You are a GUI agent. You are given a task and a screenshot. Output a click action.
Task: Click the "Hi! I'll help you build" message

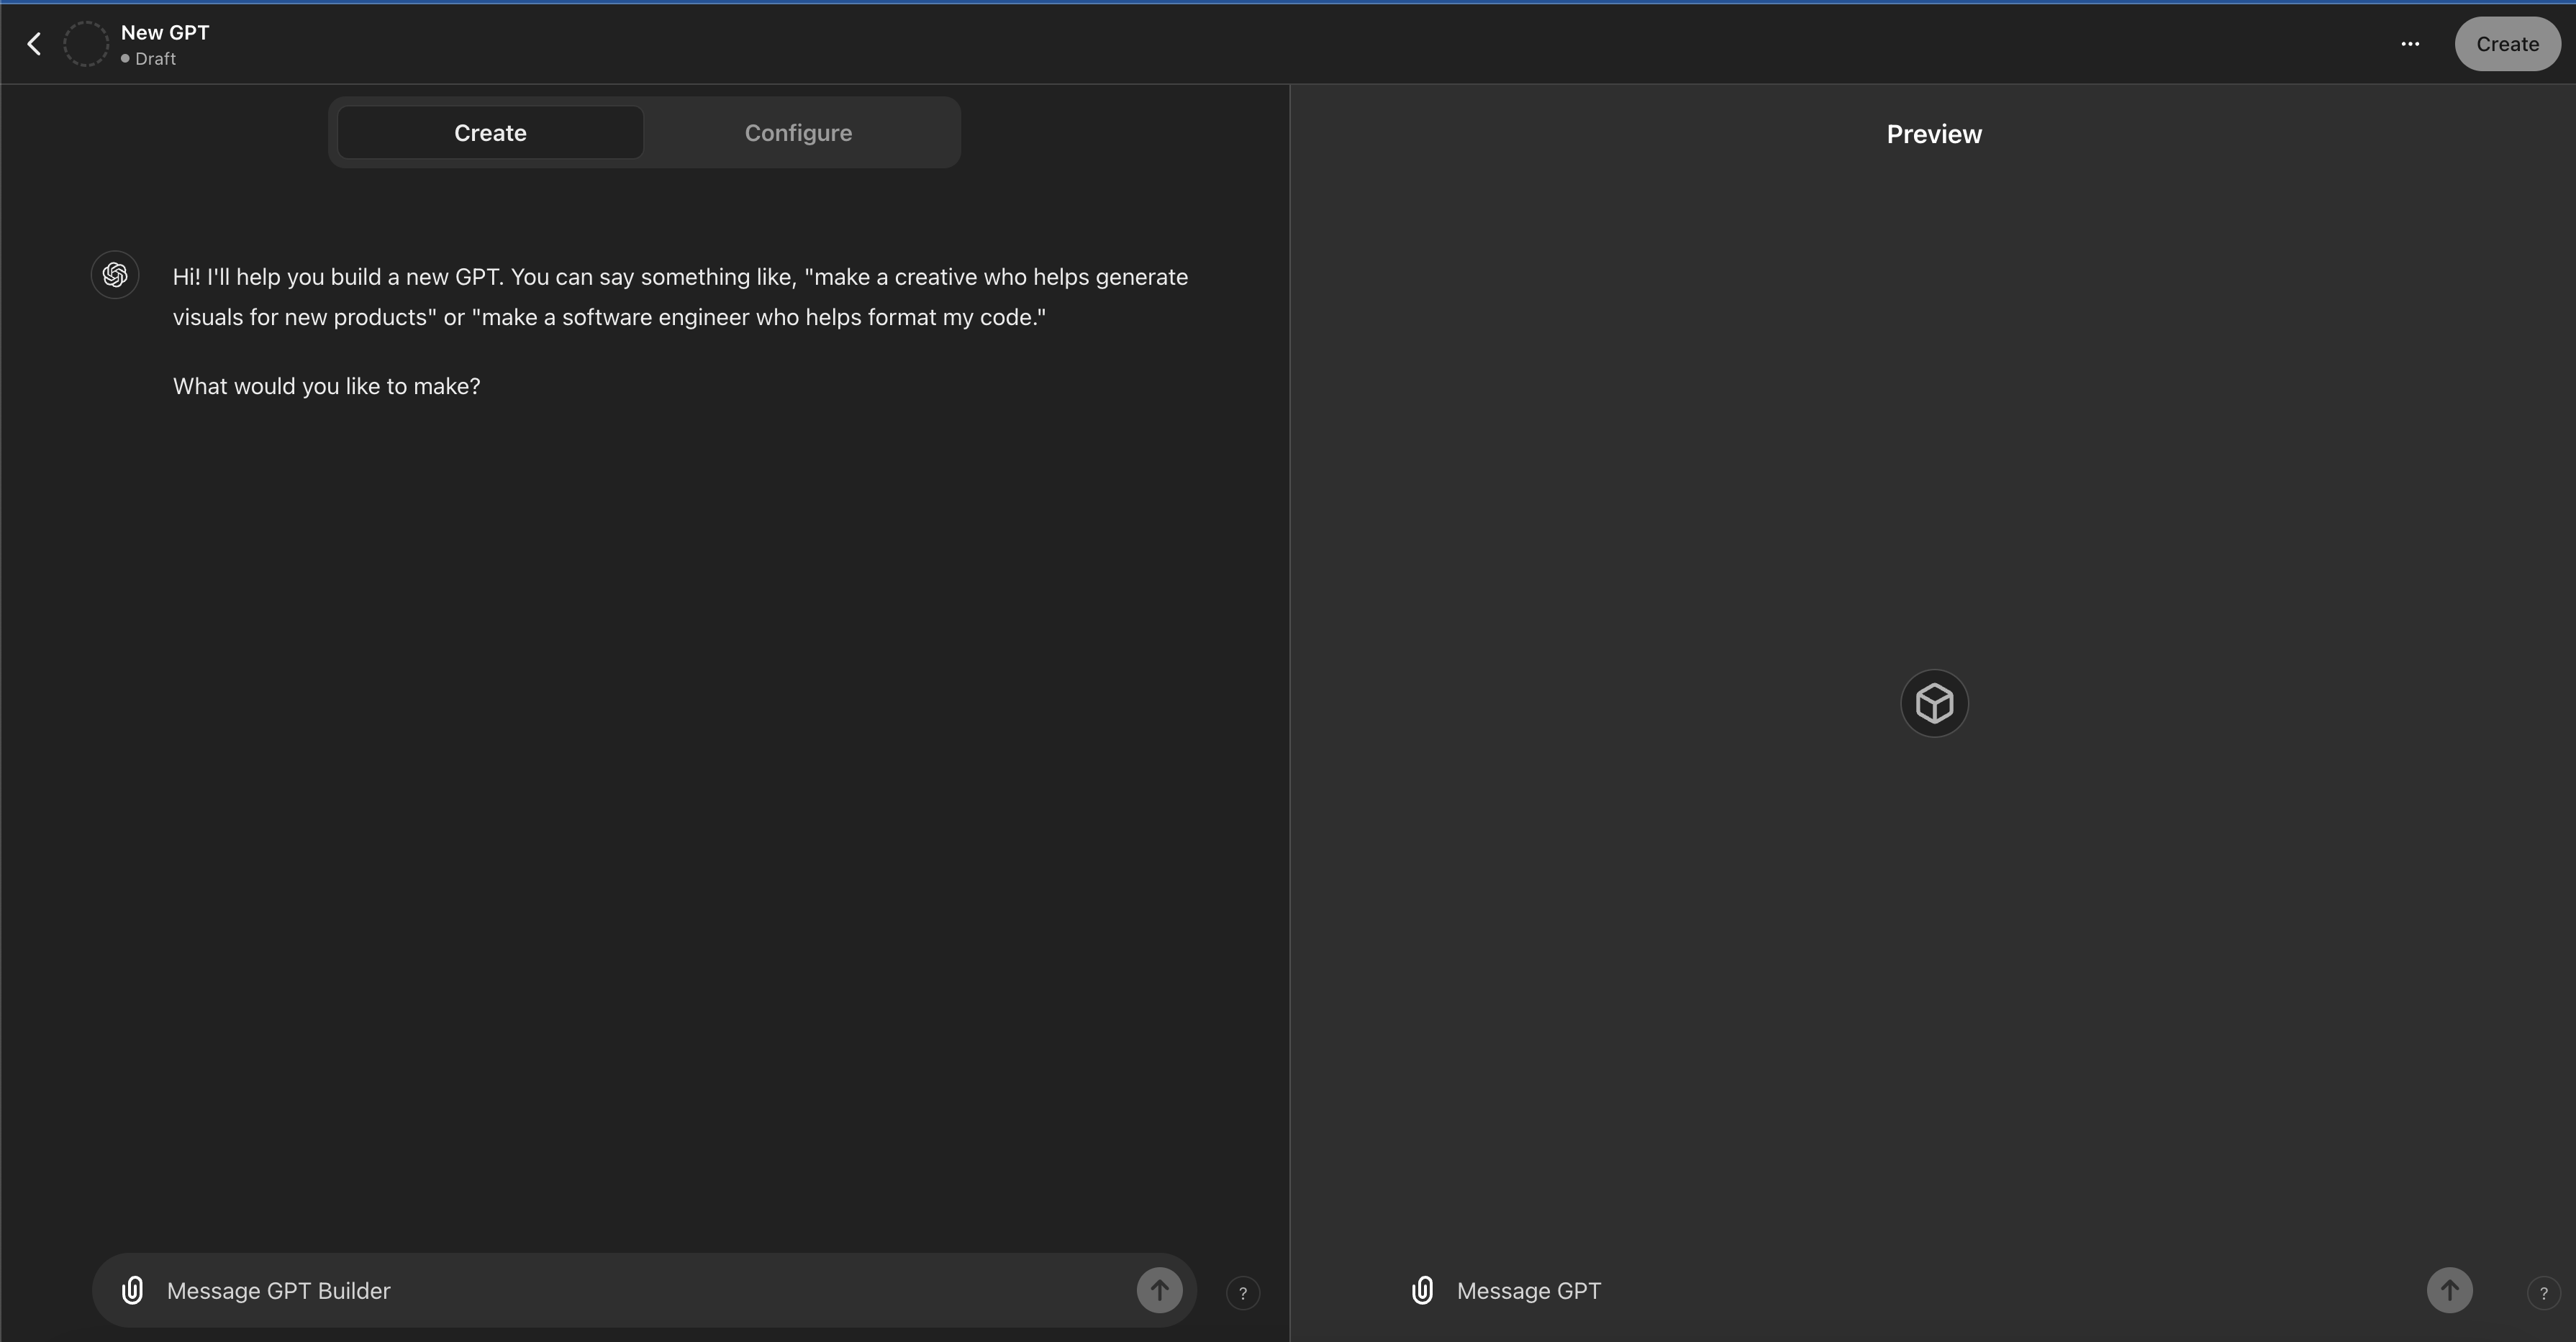click(680, 297)
